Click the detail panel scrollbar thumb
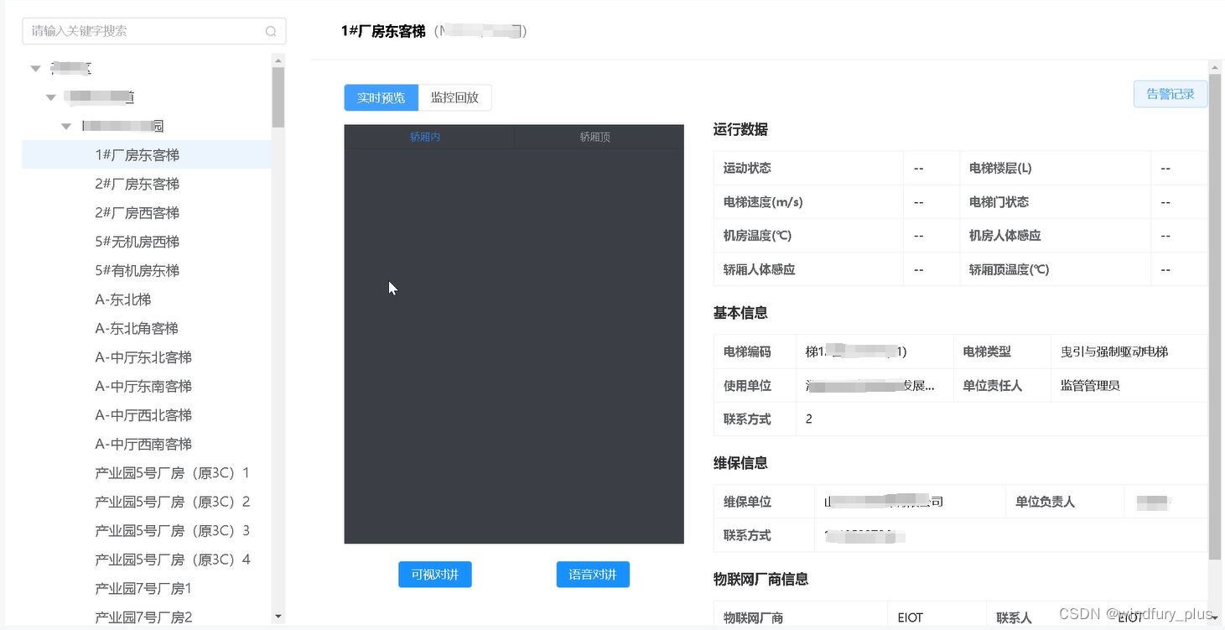 click(1215, 317)
